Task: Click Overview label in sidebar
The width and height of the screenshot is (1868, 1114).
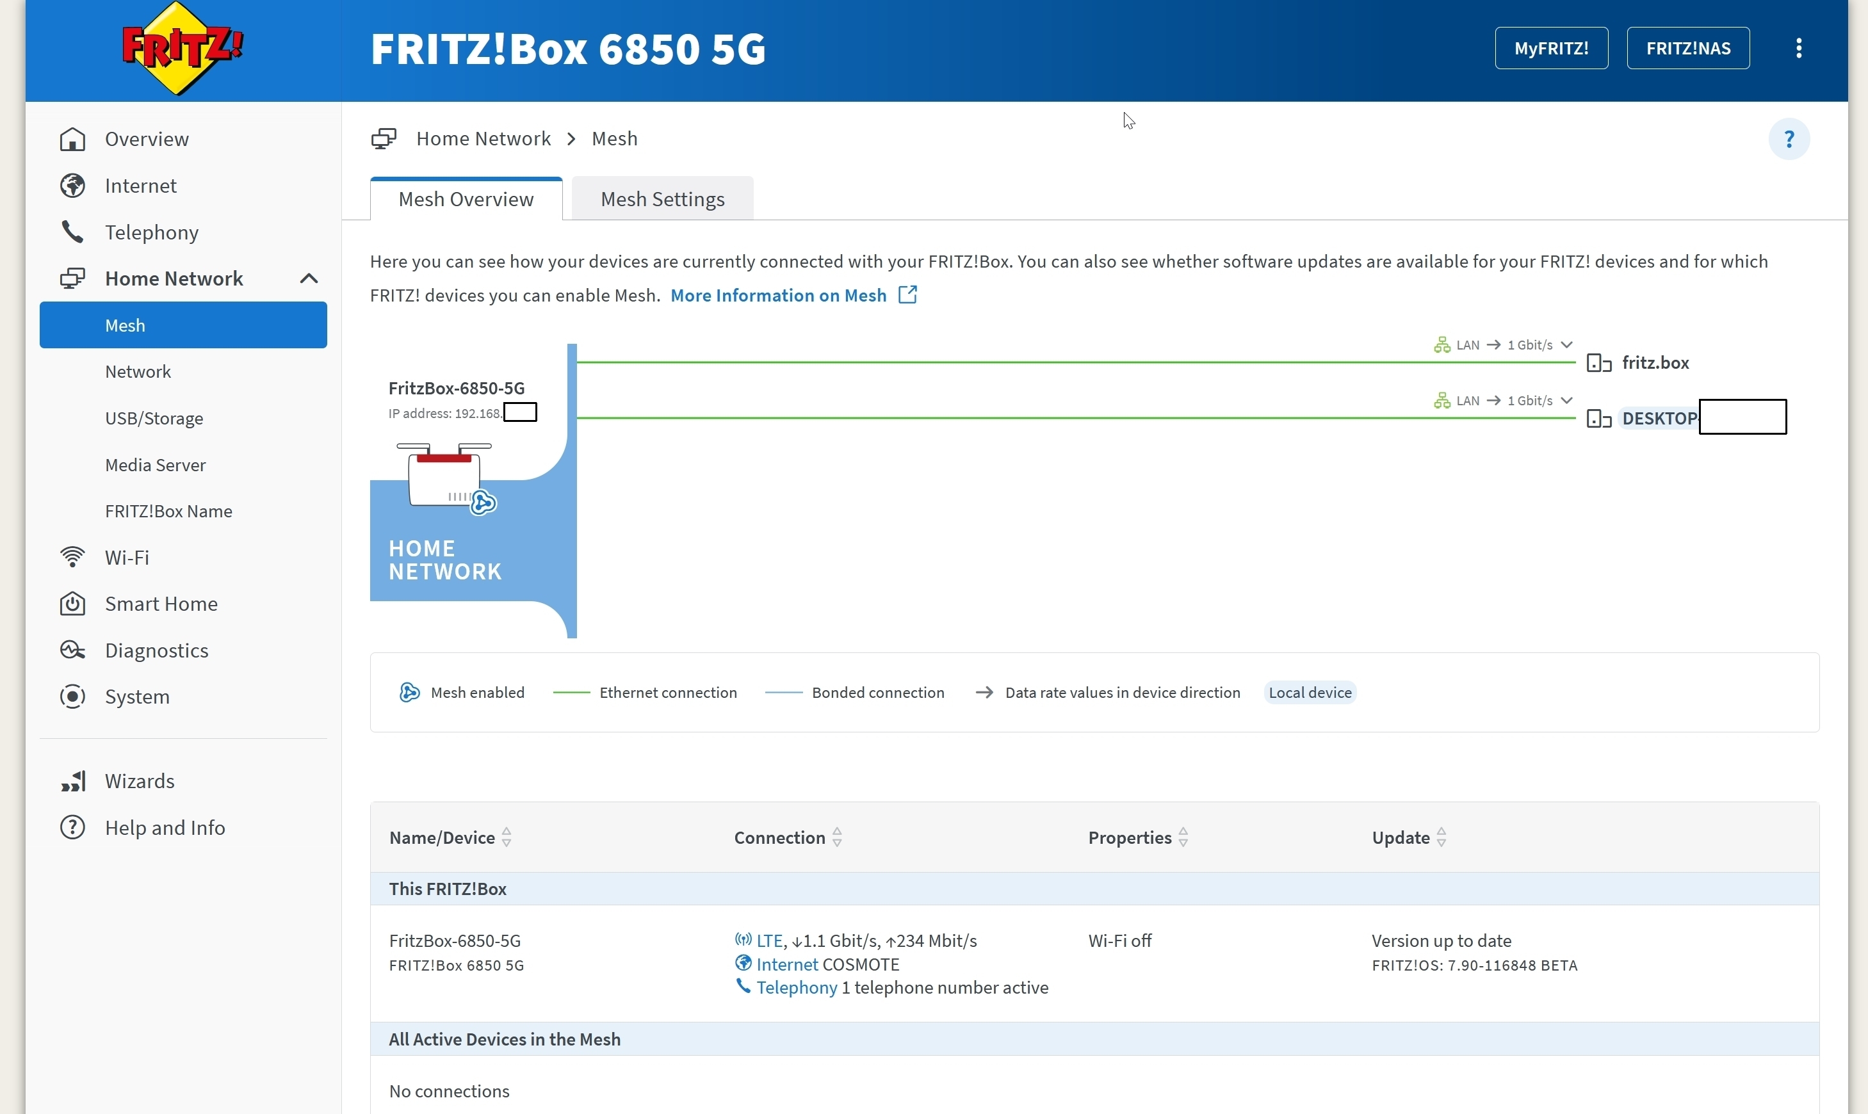Action: [147, 139]
